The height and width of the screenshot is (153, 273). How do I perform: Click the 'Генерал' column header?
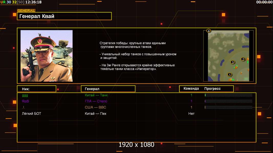point(108,89)
